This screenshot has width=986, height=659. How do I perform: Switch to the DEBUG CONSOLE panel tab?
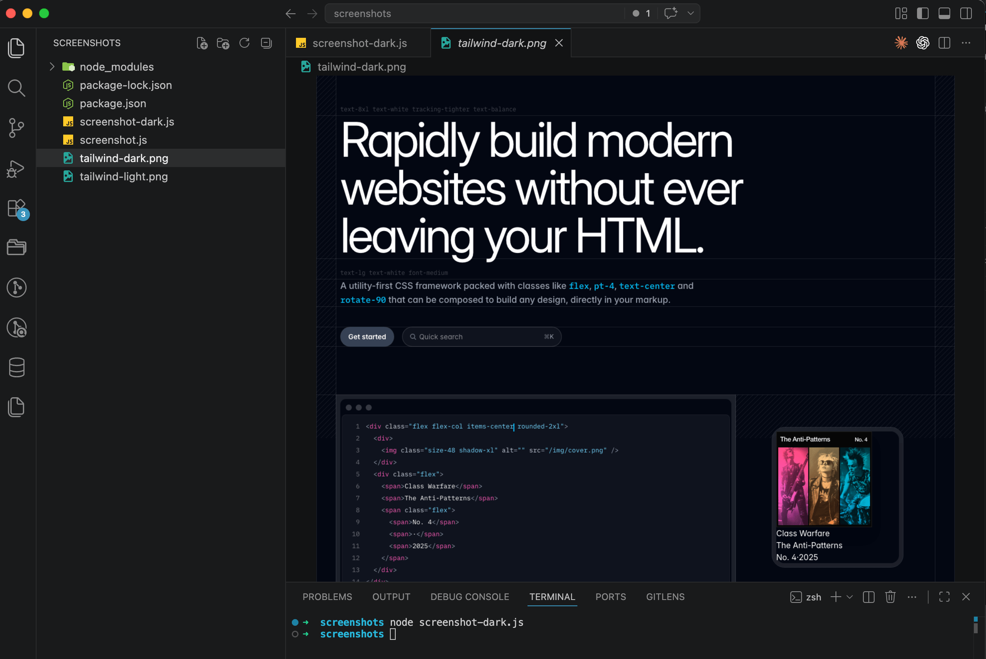469,597
